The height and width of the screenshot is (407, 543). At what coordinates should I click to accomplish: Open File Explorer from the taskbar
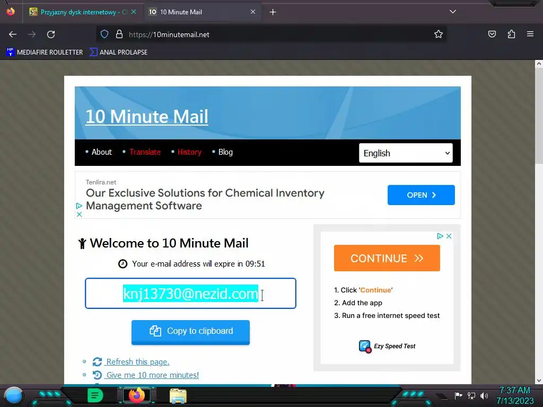tap(178, 396)
